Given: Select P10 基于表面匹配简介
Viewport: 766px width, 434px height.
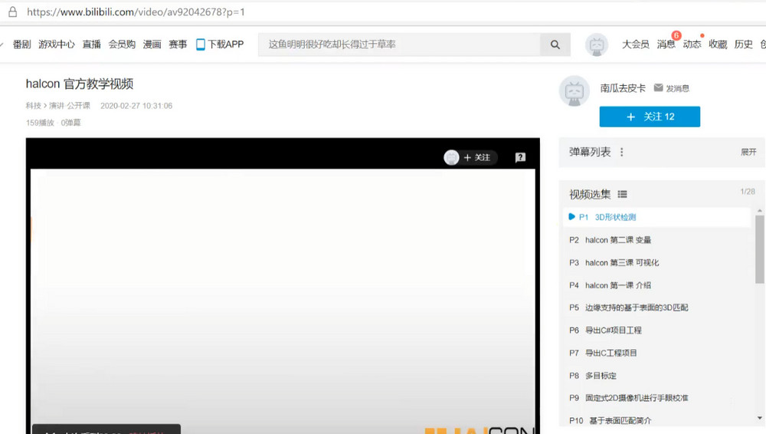Looking at the screenshot, I should click(x=657, y=420).
